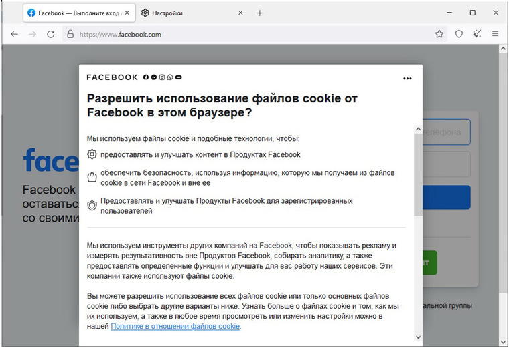Select the Facebook — Выполните вход tab
This screenshot has width=509, height=348.
coord(75,13)
